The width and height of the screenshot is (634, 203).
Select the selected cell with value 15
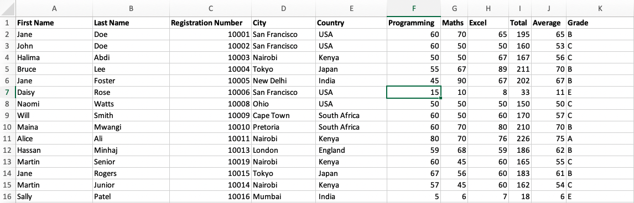coord(414,92)
